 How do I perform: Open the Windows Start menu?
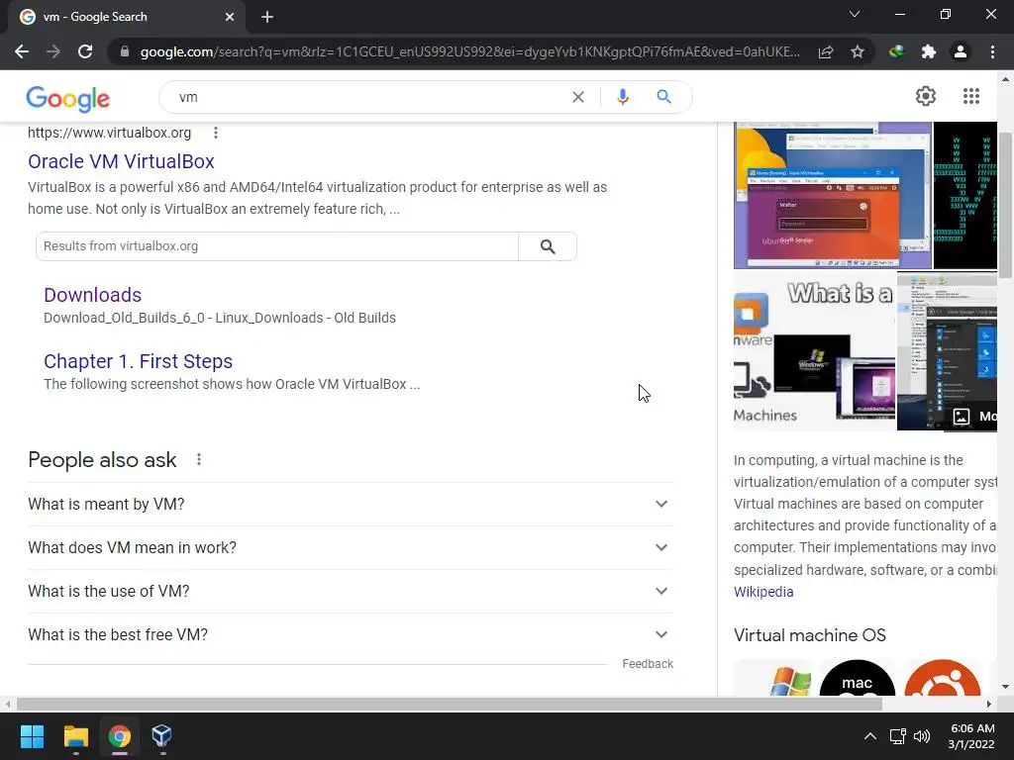coord(32,736)
